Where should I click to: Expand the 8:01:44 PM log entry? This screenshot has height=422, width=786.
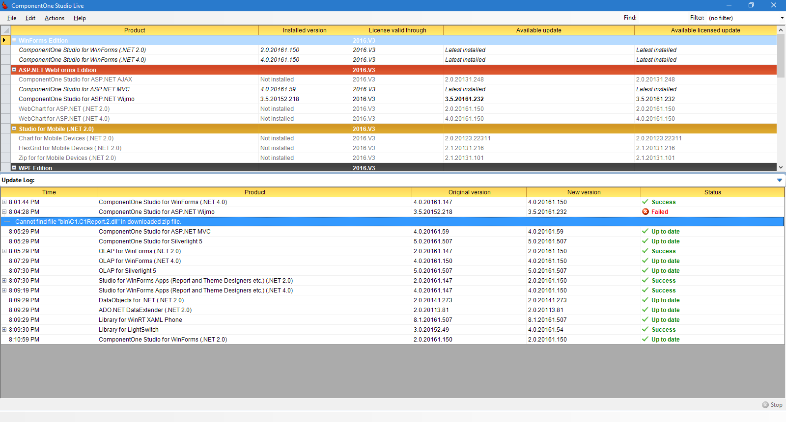(4, 202)
